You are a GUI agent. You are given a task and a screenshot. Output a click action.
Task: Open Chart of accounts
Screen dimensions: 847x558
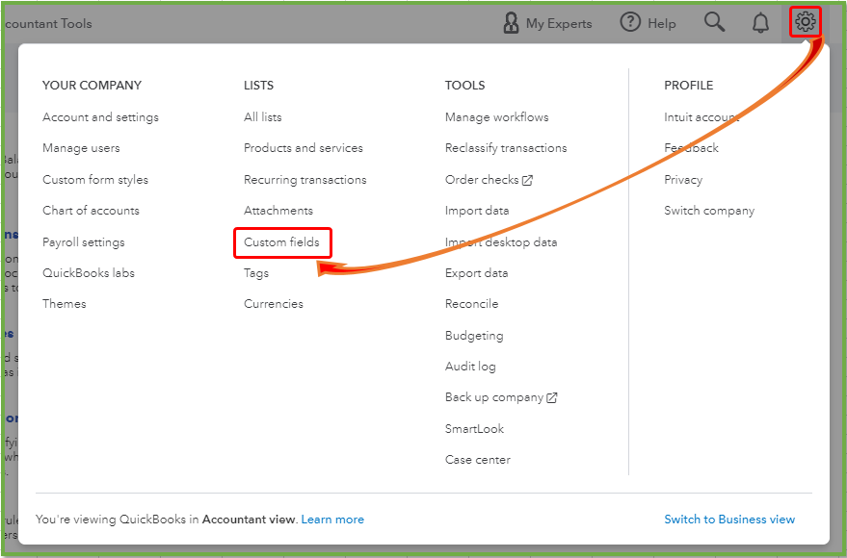click(x=91, y=211)
